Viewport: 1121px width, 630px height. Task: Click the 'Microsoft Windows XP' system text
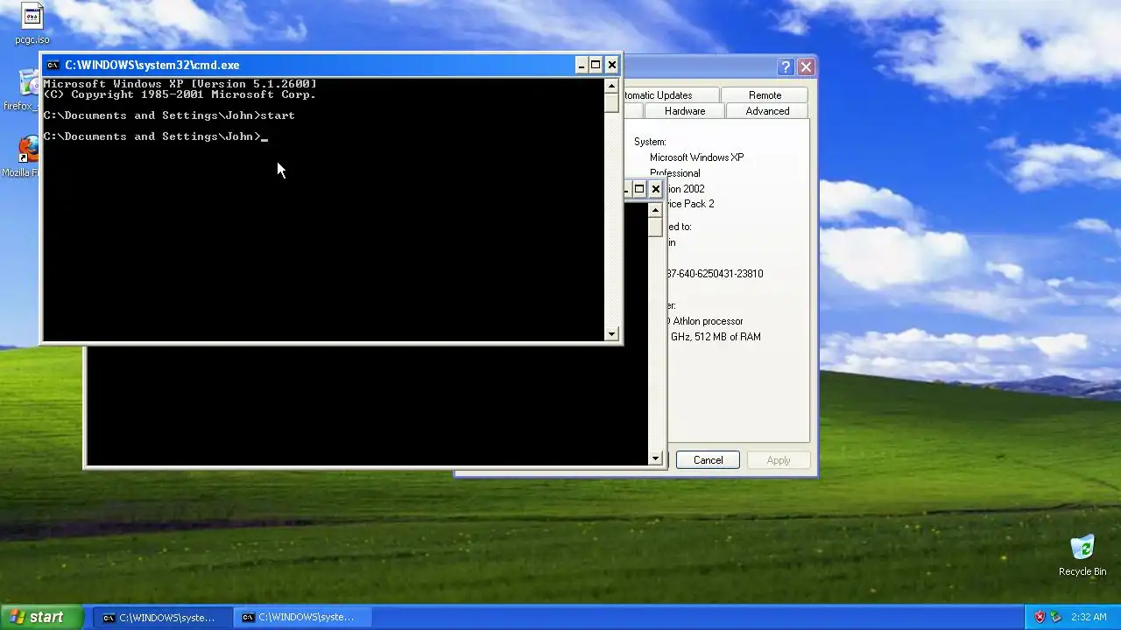(x=696, y=157)
